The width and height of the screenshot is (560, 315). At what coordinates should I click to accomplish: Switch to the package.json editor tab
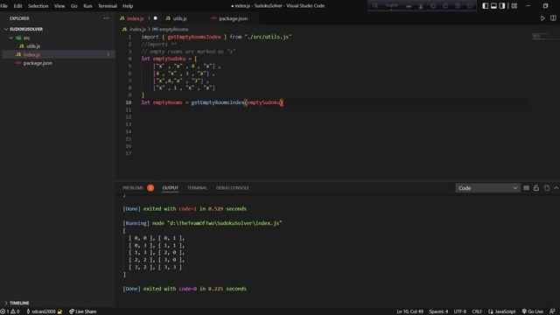[x=233, y=18]
